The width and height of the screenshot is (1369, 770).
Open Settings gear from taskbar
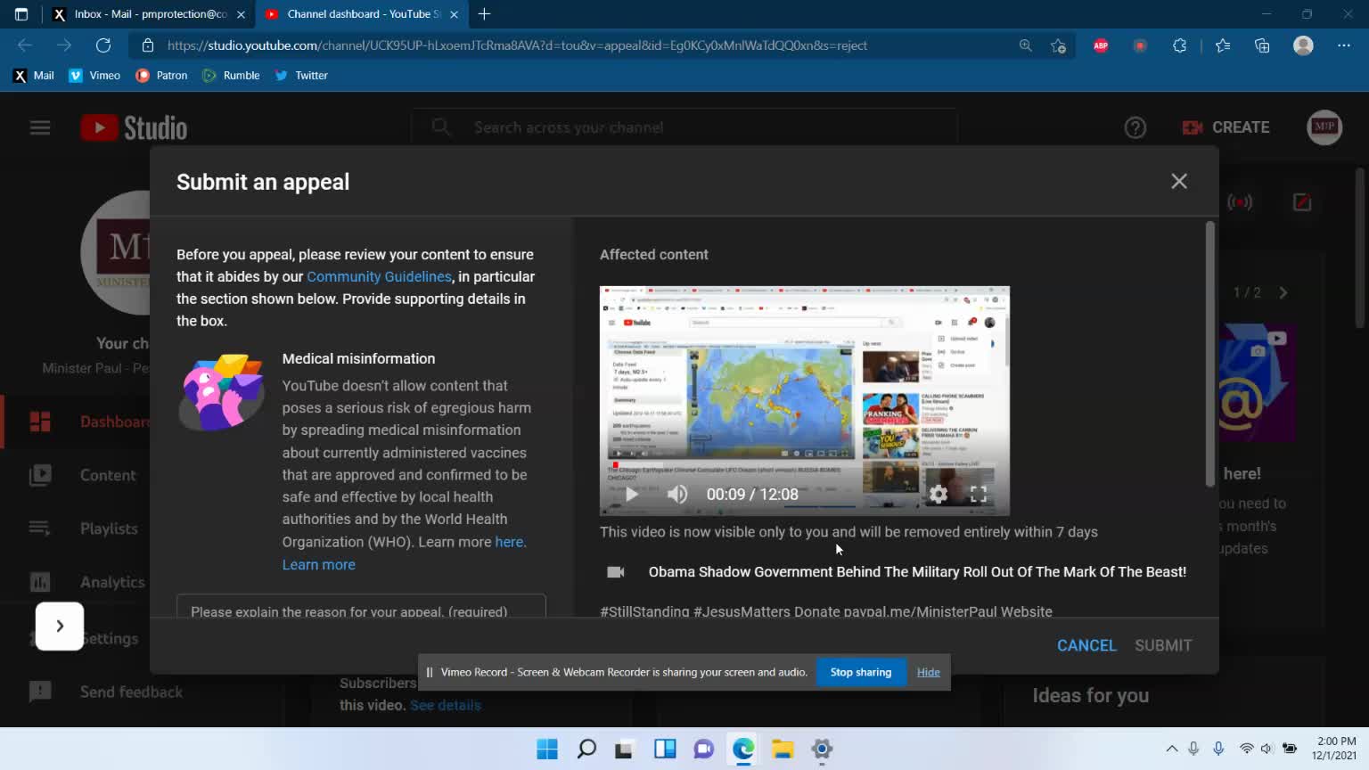coord(822,749)
